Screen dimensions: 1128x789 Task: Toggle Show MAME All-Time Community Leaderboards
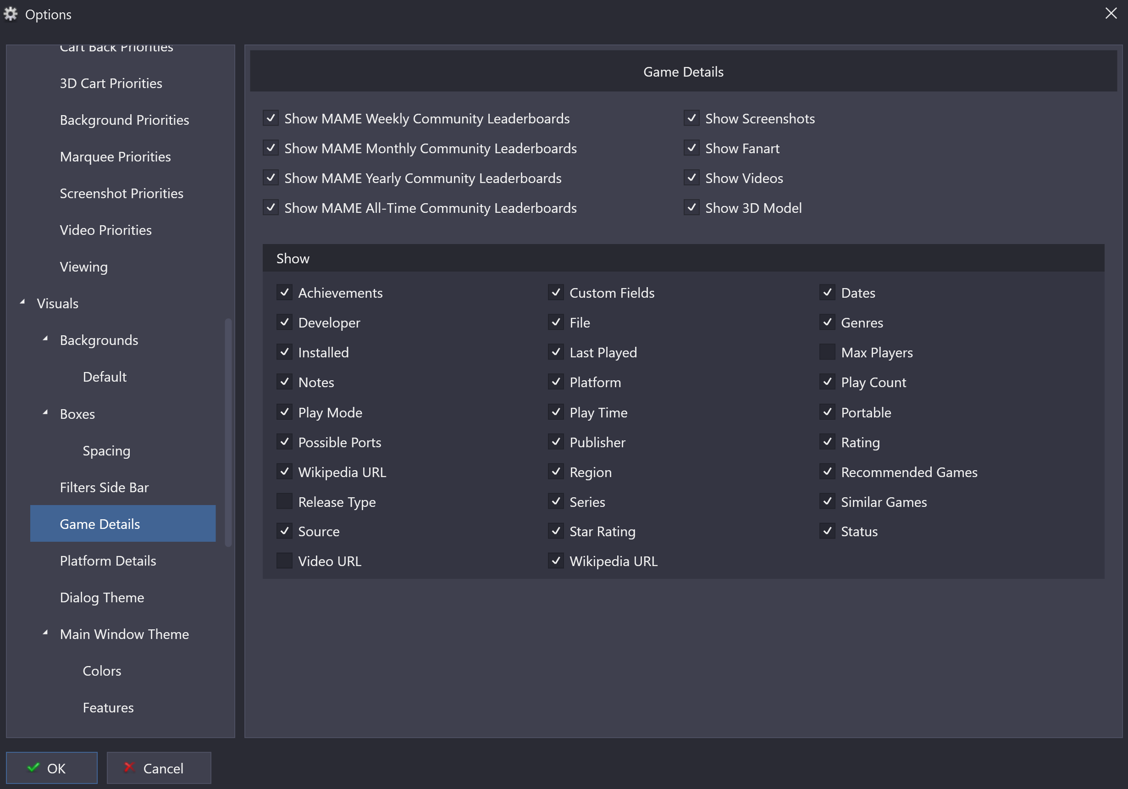pos(271,207)
